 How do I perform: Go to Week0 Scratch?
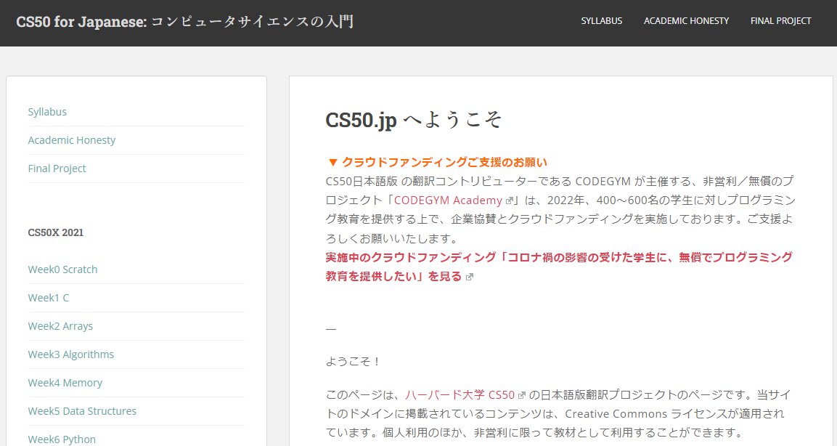click(x=62, y=269)
